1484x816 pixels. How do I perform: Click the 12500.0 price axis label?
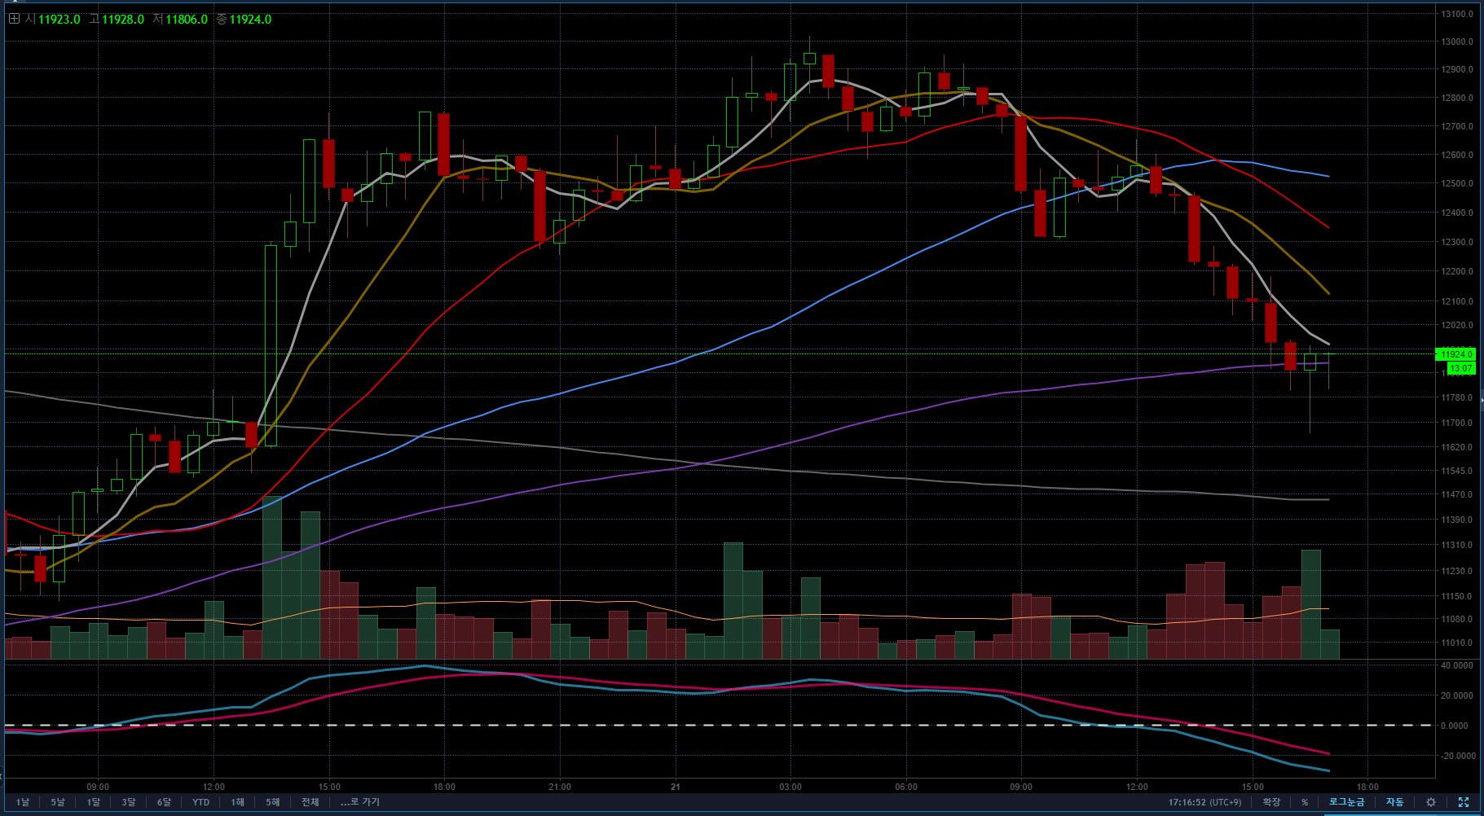click(1456, 184)
